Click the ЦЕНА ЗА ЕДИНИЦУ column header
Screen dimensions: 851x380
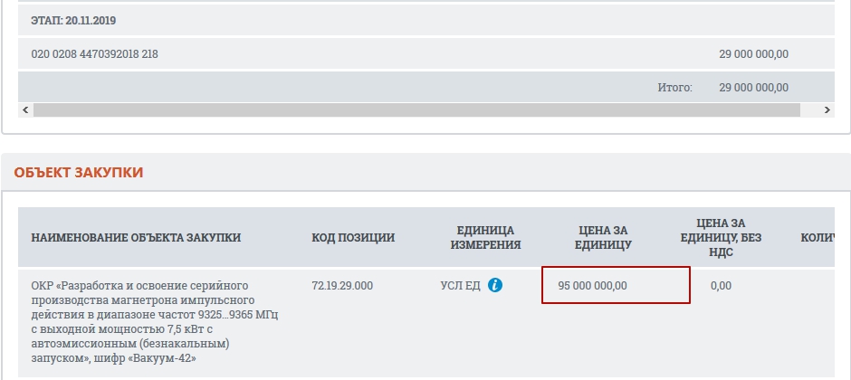click(x=602, y=237)
